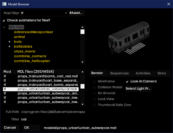Click folder tree scroll up arrow

pos(82,27)
